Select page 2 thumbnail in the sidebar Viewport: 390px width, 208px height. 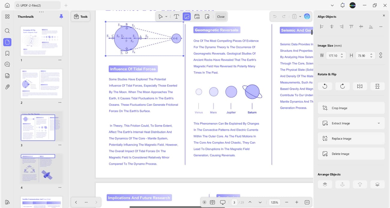[x=41, y=84]
